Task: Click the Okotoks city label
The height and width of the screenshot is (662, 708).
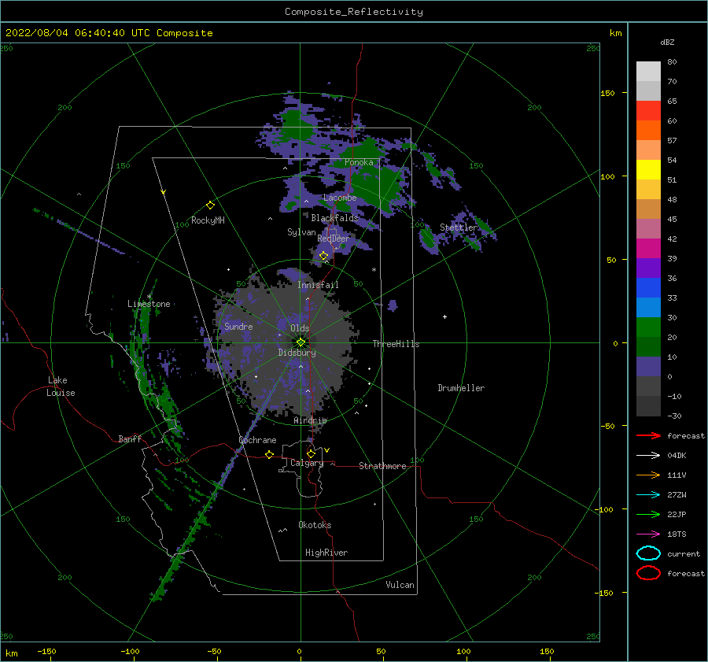Action: (x=315, y=525)
